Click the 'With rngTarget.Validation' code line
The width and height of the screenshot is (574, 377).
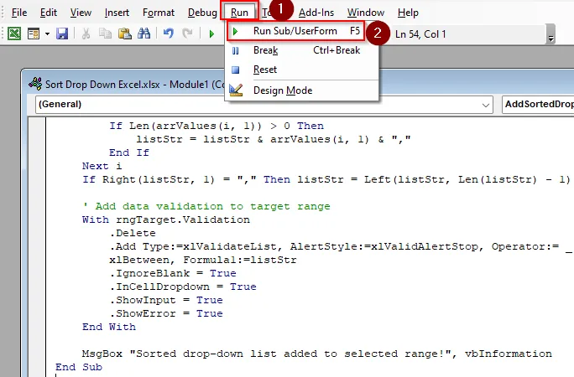(x=166, y=219)
